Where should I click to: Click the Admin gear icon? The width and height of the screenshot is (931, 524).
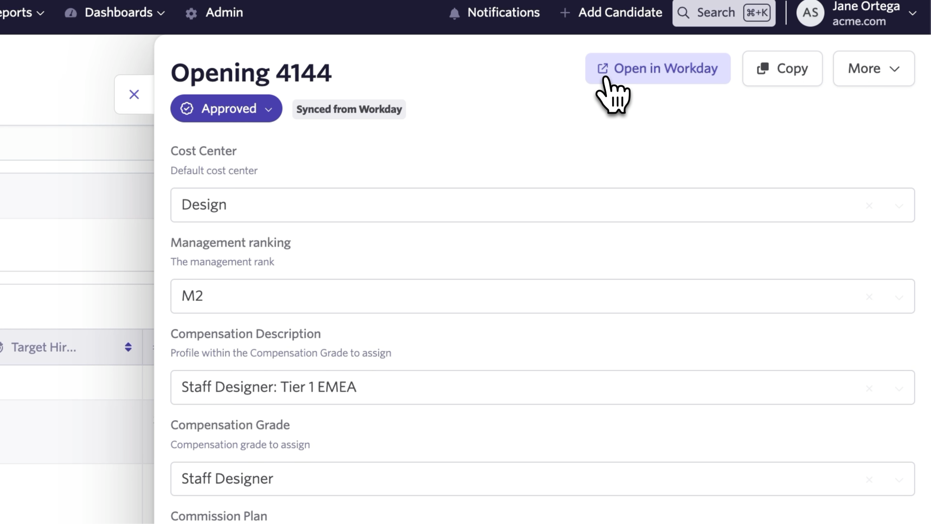click(191, 14)
